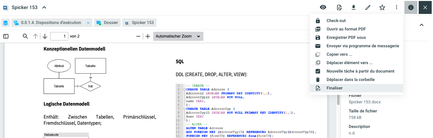Choose Déplacer dans la corbeille menu entry

coord(350,80)
